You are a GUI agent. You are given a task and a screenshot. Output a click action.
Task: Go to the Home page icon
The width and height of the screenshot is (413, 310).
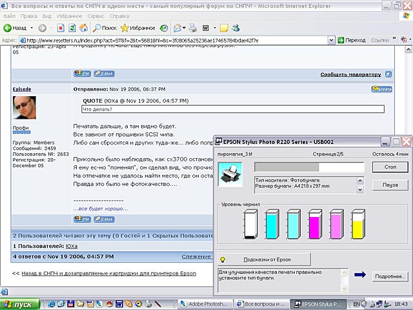click(x=84, y=28)
